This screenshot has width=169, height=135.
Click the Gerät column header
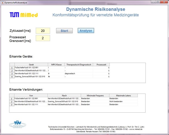point(31,65)
